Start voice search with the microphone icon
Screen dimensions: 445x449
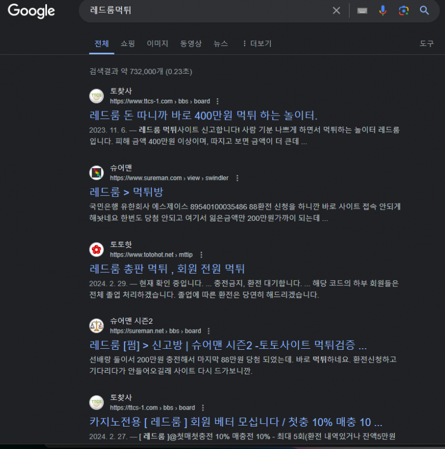[x=383, y=11]
